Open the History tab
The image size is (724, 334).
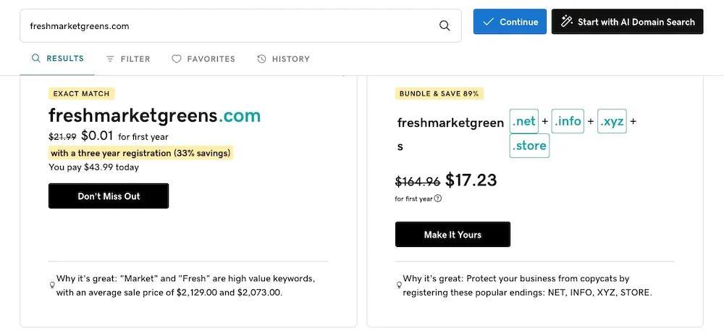283,59
